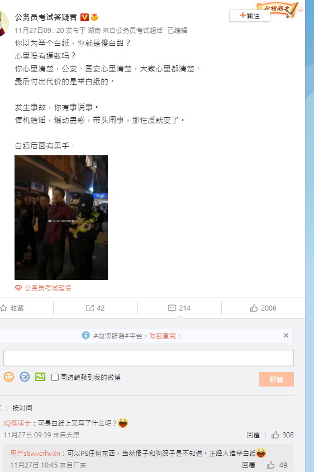Click the orange 評論 submit button

tap(277, 379)
